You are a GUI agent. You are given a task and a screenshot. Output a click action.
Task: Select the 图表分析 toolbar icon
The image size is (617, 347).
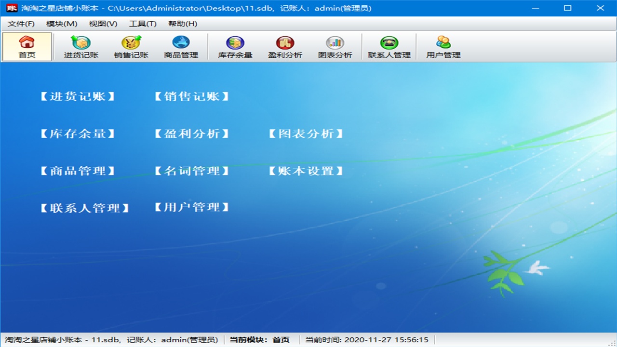coord(335,46)
